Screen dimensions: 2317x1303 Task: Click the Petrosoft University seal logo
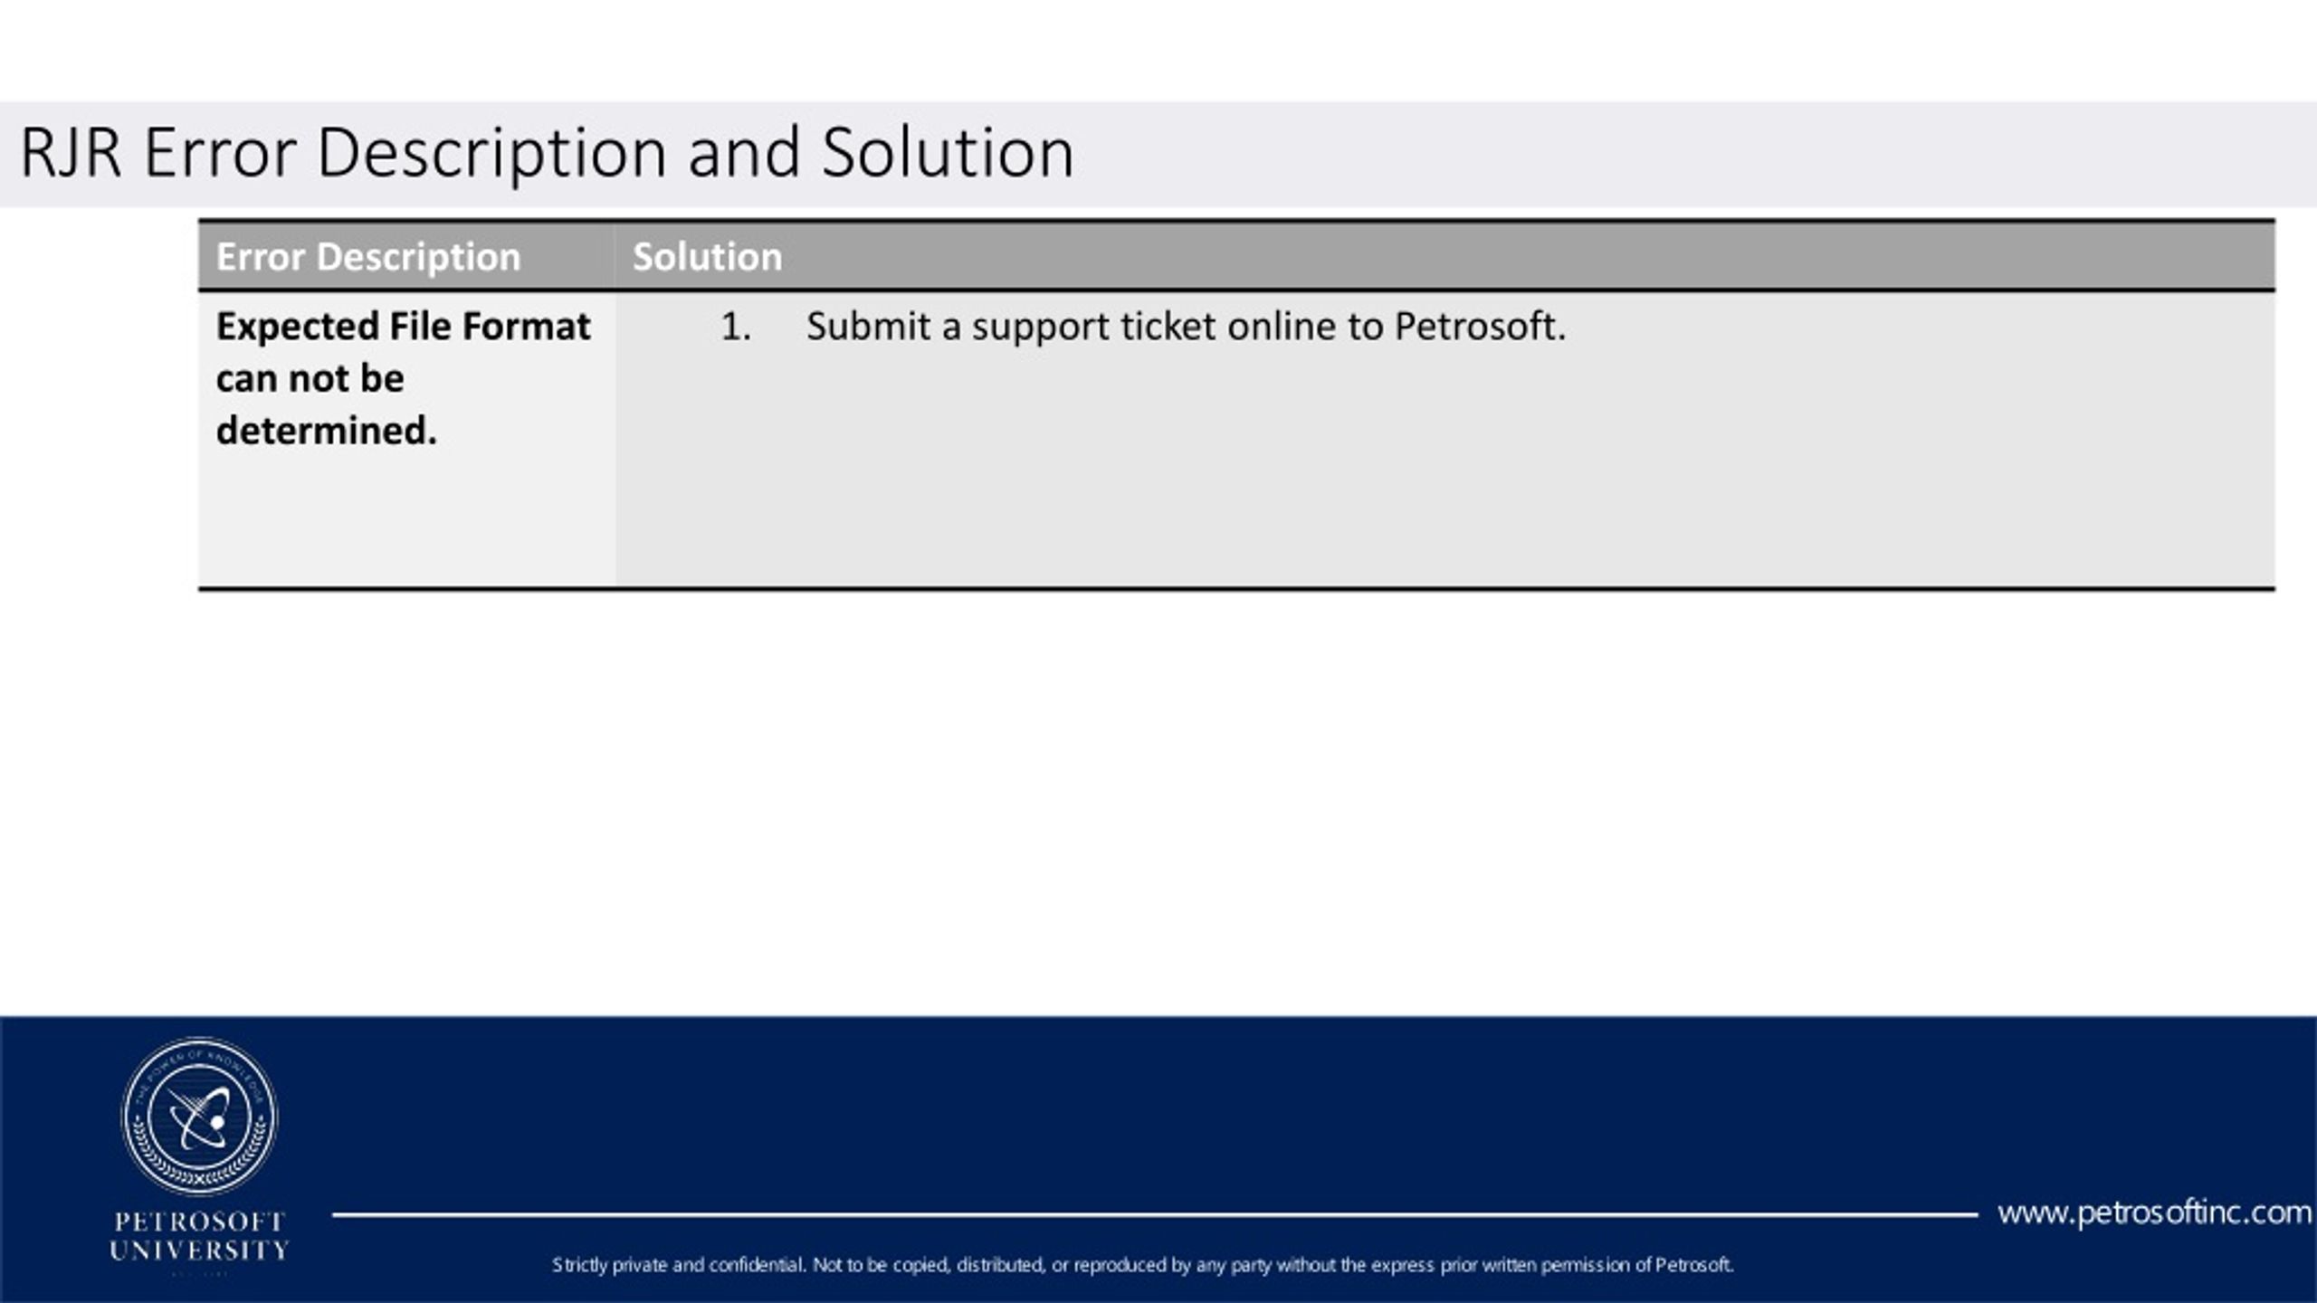[x=199, y=1116]
